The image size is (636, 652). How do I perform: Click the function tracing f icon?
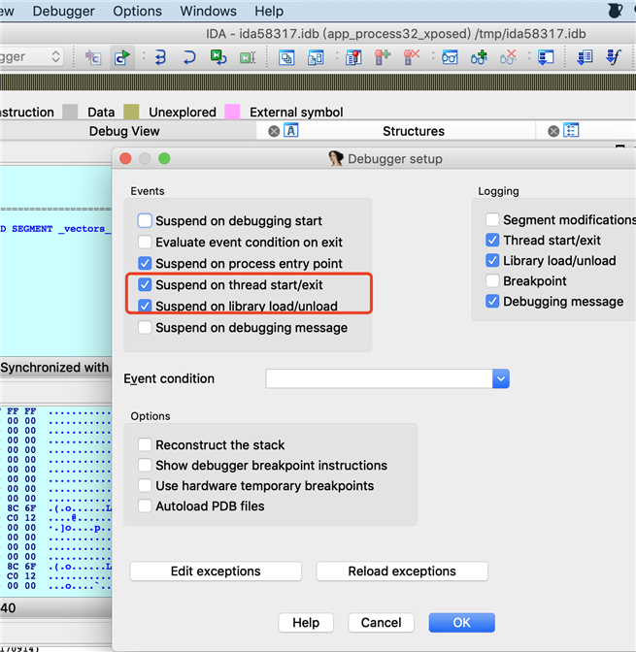[614, 57]
